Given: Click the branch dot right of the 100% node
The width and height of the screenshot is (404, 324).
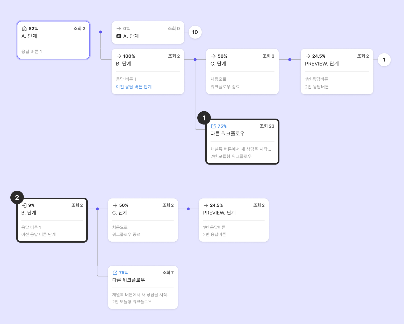Looking at the screenshot, I should pyautogui.click(x=195, y=60).
